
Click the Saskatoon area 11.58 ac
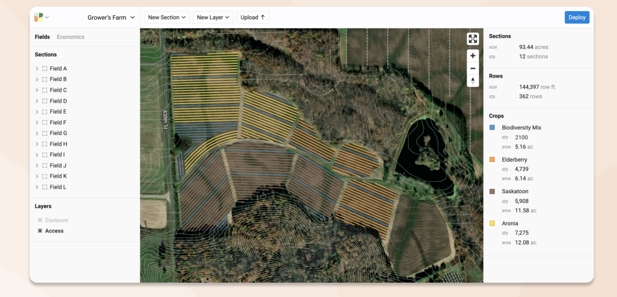coord(526,210)
